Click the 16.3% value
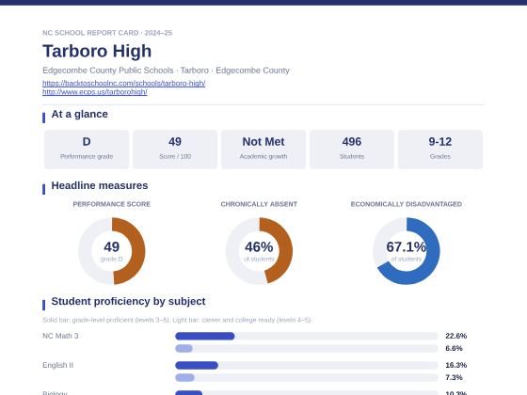The image size is (527, 395). click(455, 365)
